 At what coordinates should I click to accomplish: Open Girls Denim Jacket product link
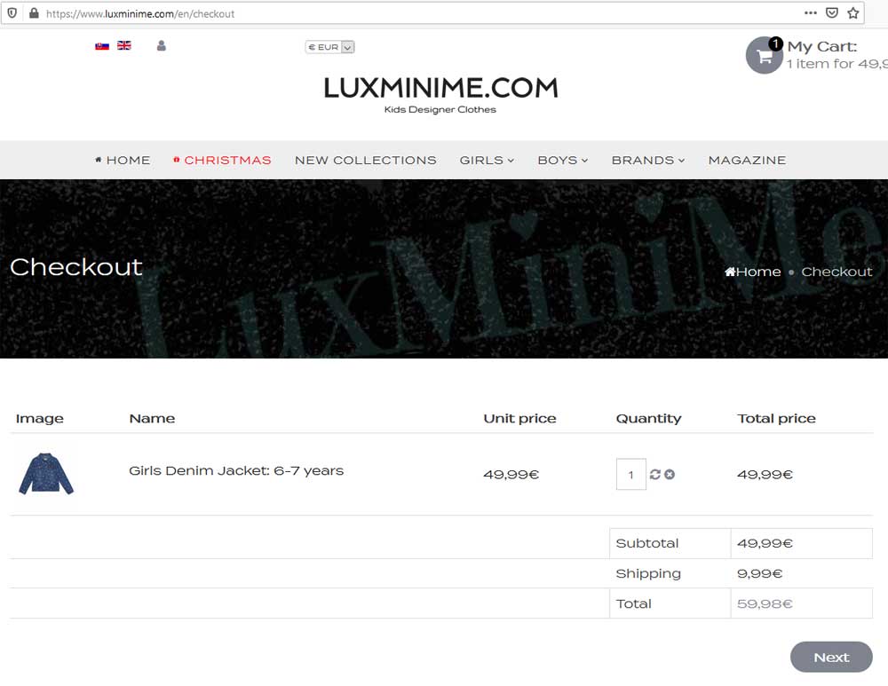[236, 470]
